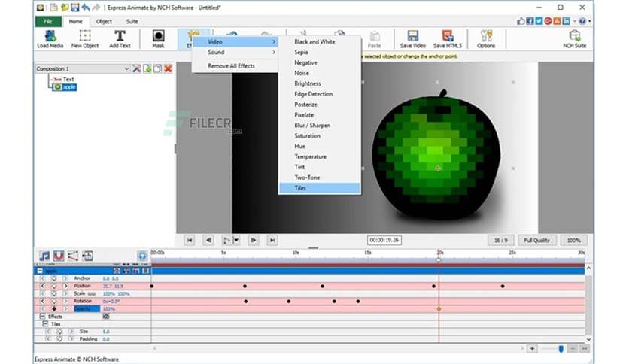
Task: Click the Save Video icon
Action: 412,39
